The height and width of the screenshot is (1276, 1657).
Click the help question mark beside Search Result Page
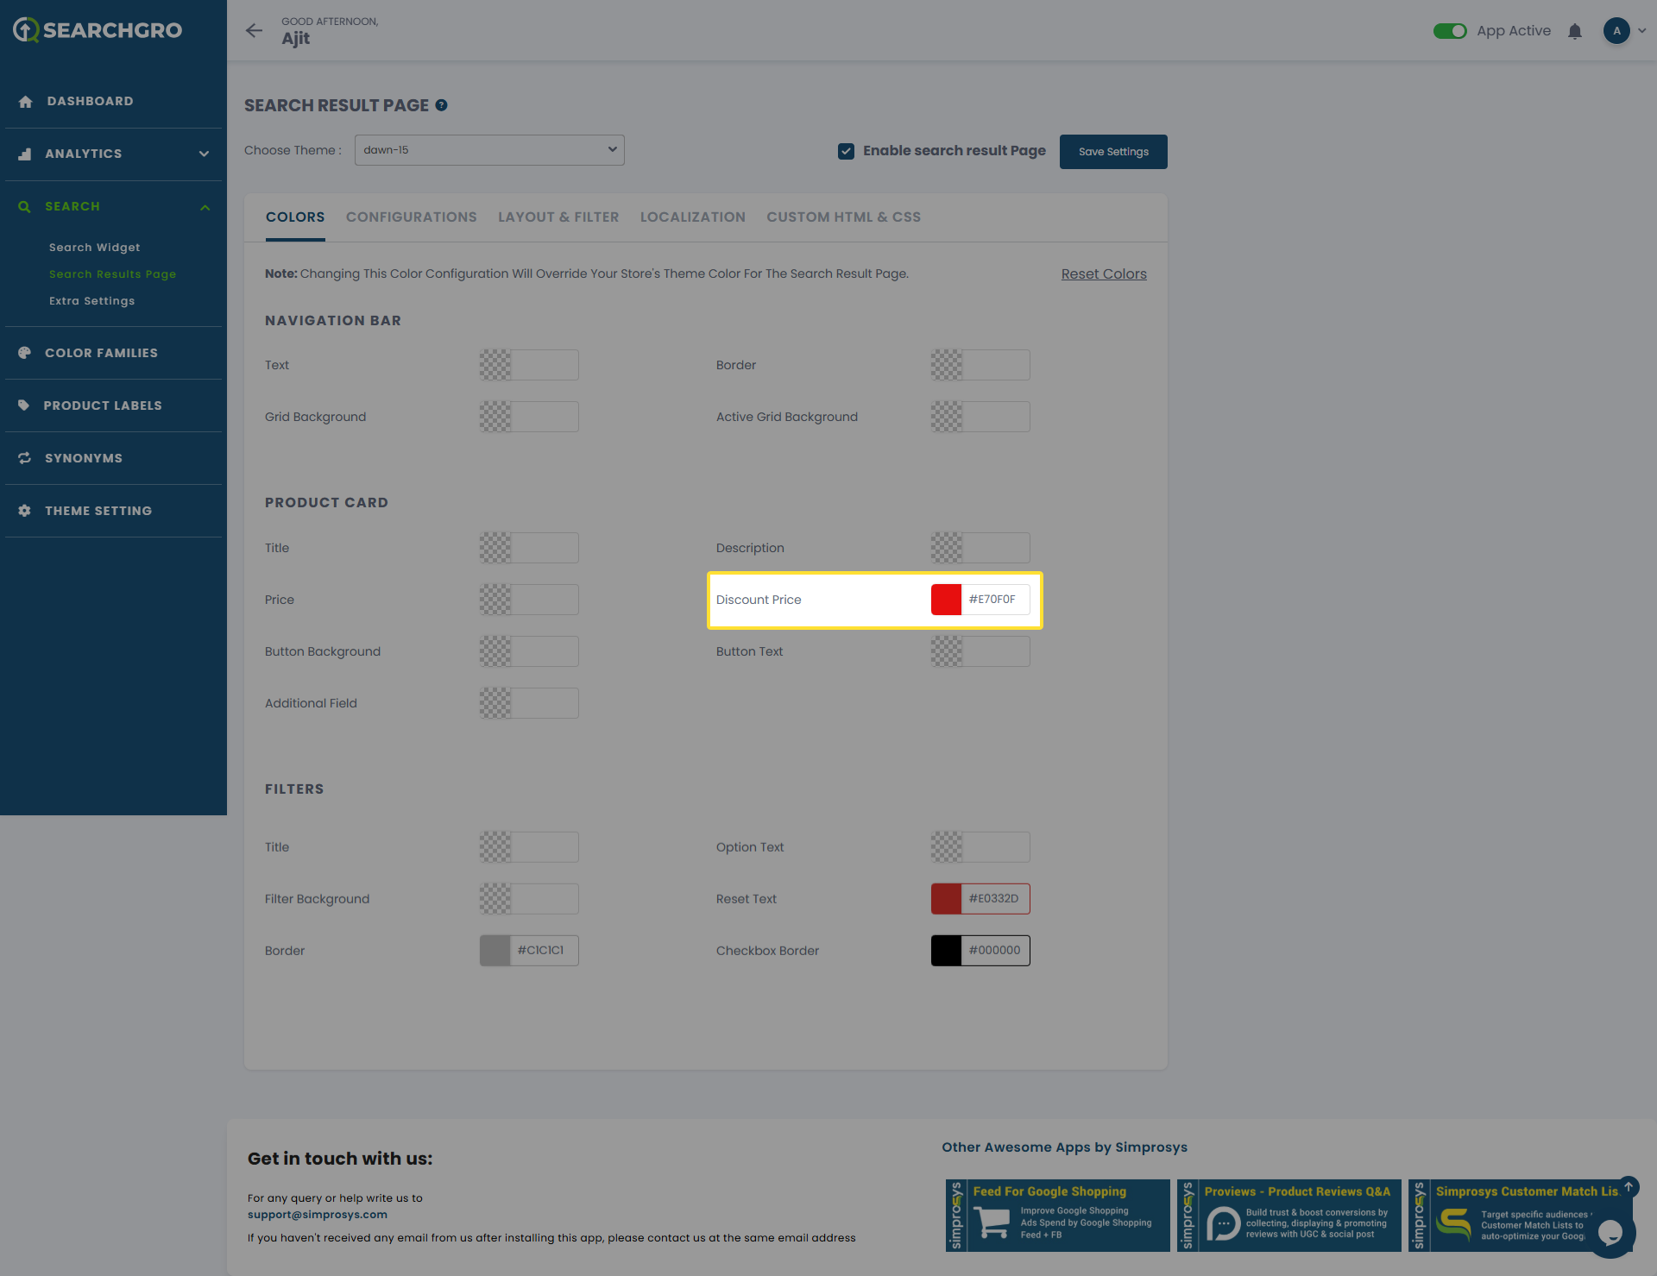(x=441, y=105)
